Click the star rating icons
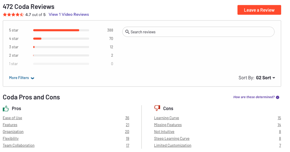The height and width of the screenshot is (152, 290). [x=13, y=15]
